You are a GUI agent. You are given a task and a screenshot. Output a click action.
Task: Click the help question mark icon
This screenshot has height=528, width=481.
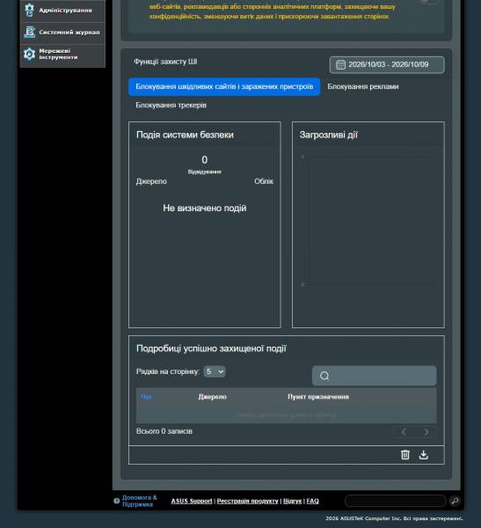coord(116,501)
